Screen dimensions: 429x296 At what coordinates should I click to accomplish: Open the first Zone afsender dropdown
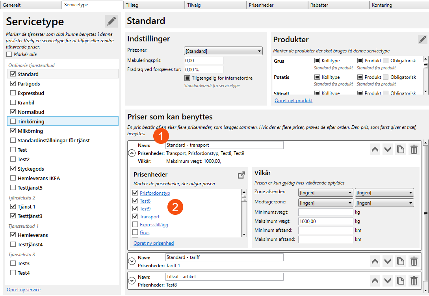[x=325, y=193]
